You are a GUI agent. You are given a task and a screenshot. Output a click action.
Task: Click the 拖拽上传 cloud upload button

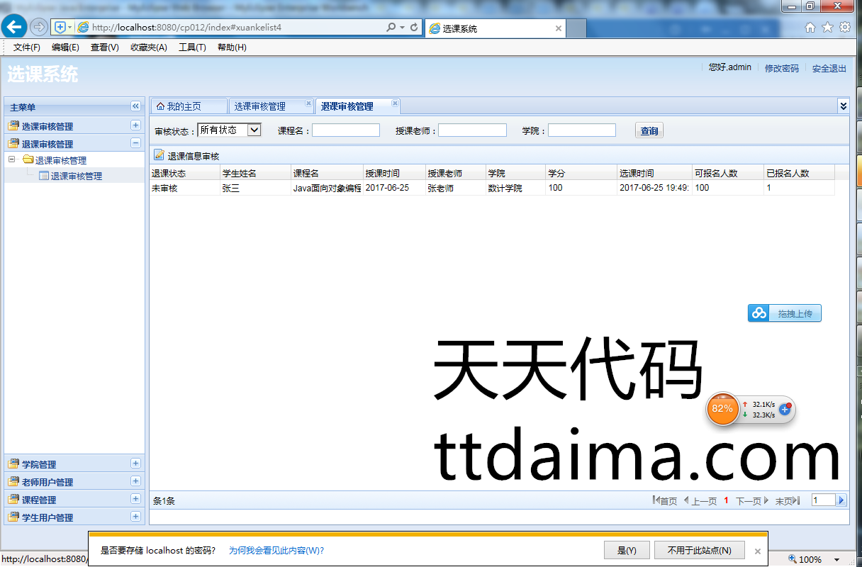pos(785,313)
